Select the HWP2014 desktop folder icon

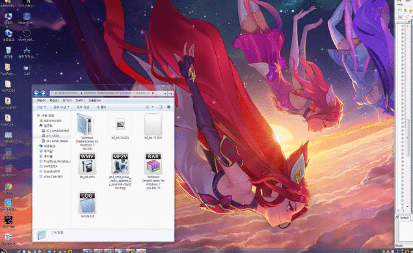click(8, 86)
